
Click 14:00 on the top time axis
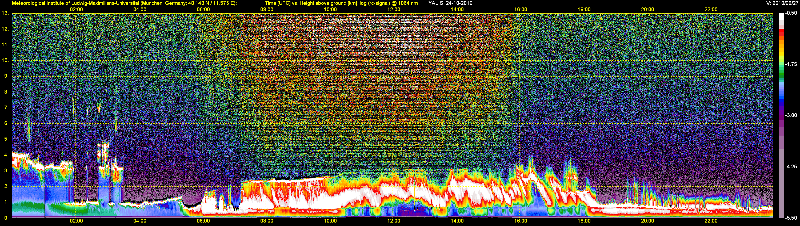pos(457,9)
